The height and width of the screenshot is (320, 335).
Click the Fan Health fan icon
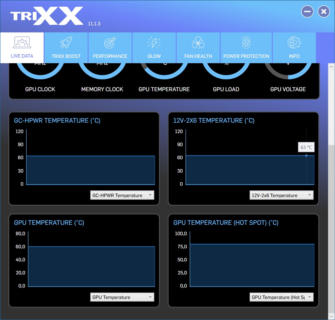tap(198, 42)
